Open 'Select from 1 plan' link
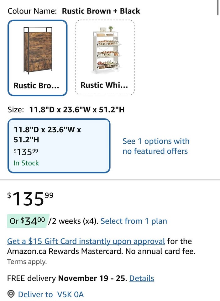The width and height of the screenshot is (220, 301). coord(134,221)
